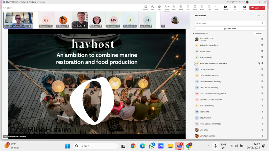Viewport: 269px width, 151px height.
Task: Click the Mute all button
Action: [x=258, y=34]
